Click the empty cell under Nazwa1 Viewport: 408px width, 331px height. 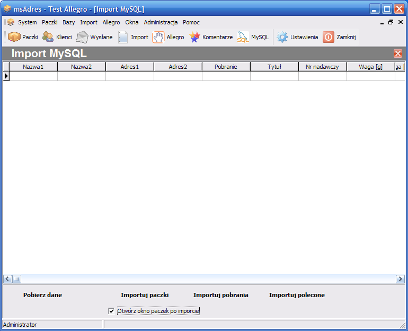point(33,76)
